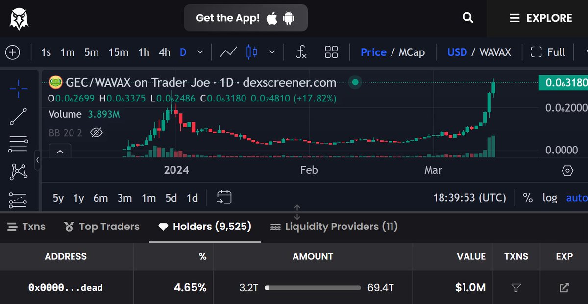The width and height of the screenshot is (588, 304).
Task: Select the 1s timeframe
Action: tap(46, 52)
